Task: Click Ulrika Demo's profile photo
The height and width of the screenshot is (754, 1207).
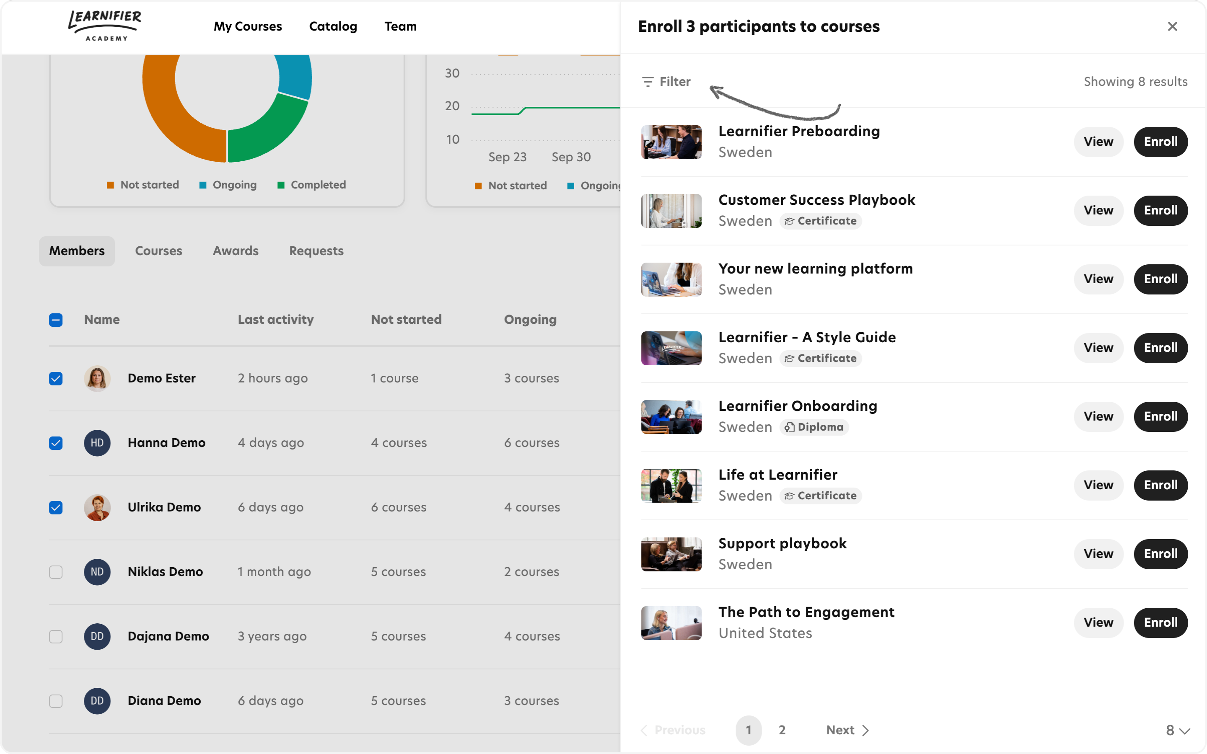Action: point(97,507)
